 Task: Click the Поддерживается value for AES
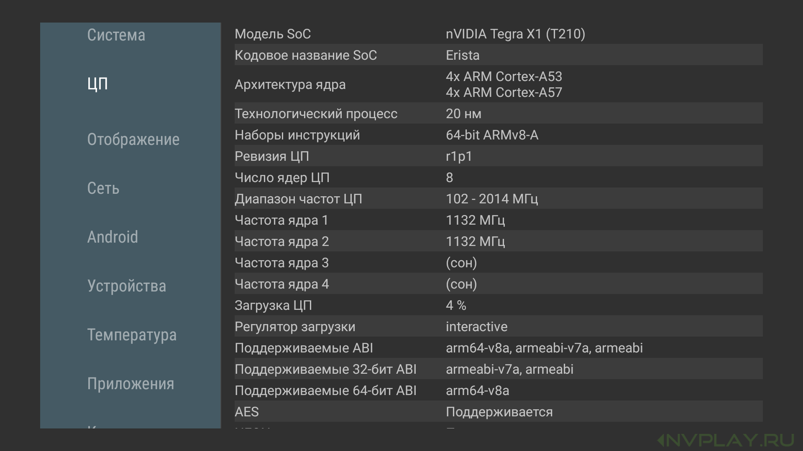pos(499,412)
